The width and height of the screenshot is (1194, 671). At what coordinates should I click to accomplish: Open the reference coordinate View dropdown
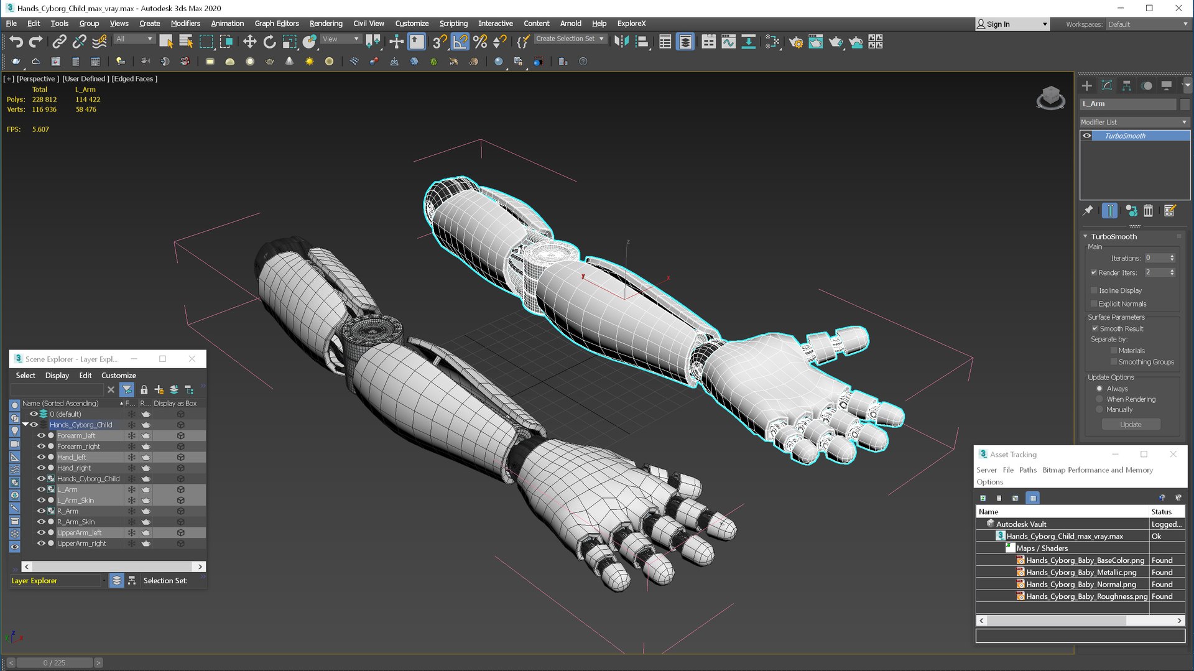(x=340, y=39)
